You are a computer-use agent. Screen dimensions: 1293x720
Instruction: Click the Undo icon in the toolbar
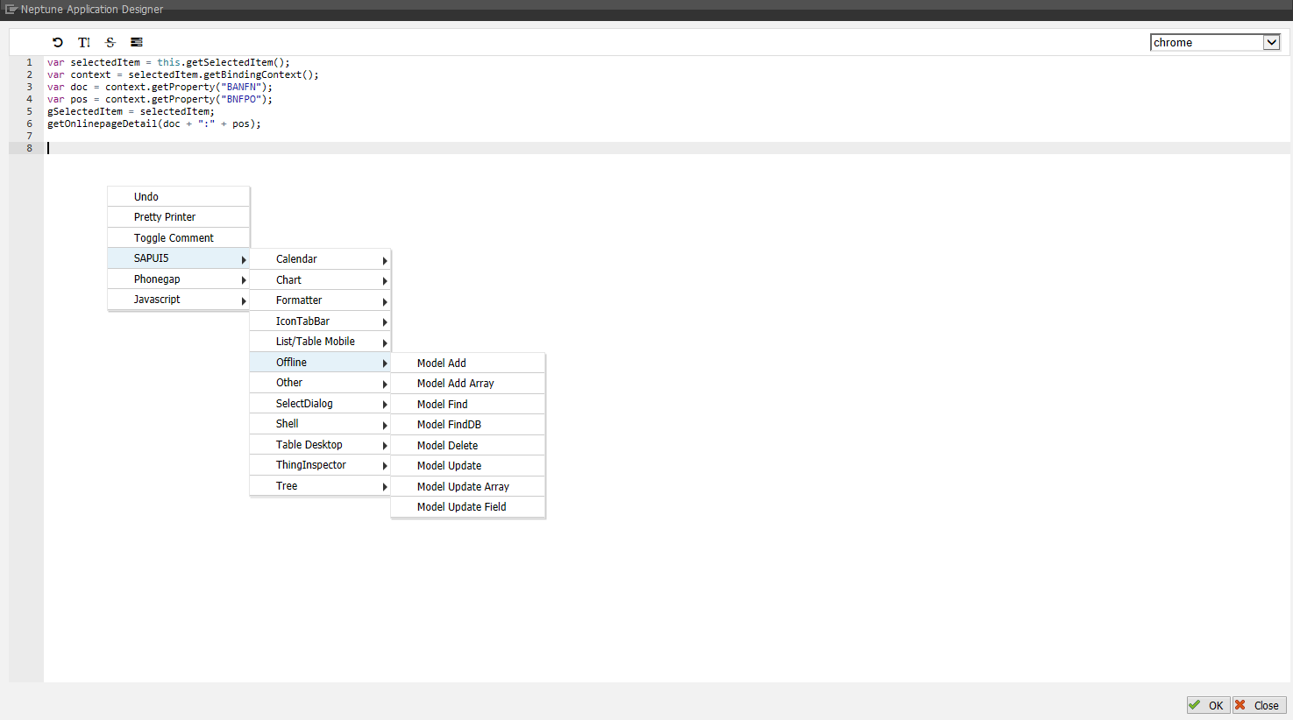pyautogui.click(x=57, y=41)
